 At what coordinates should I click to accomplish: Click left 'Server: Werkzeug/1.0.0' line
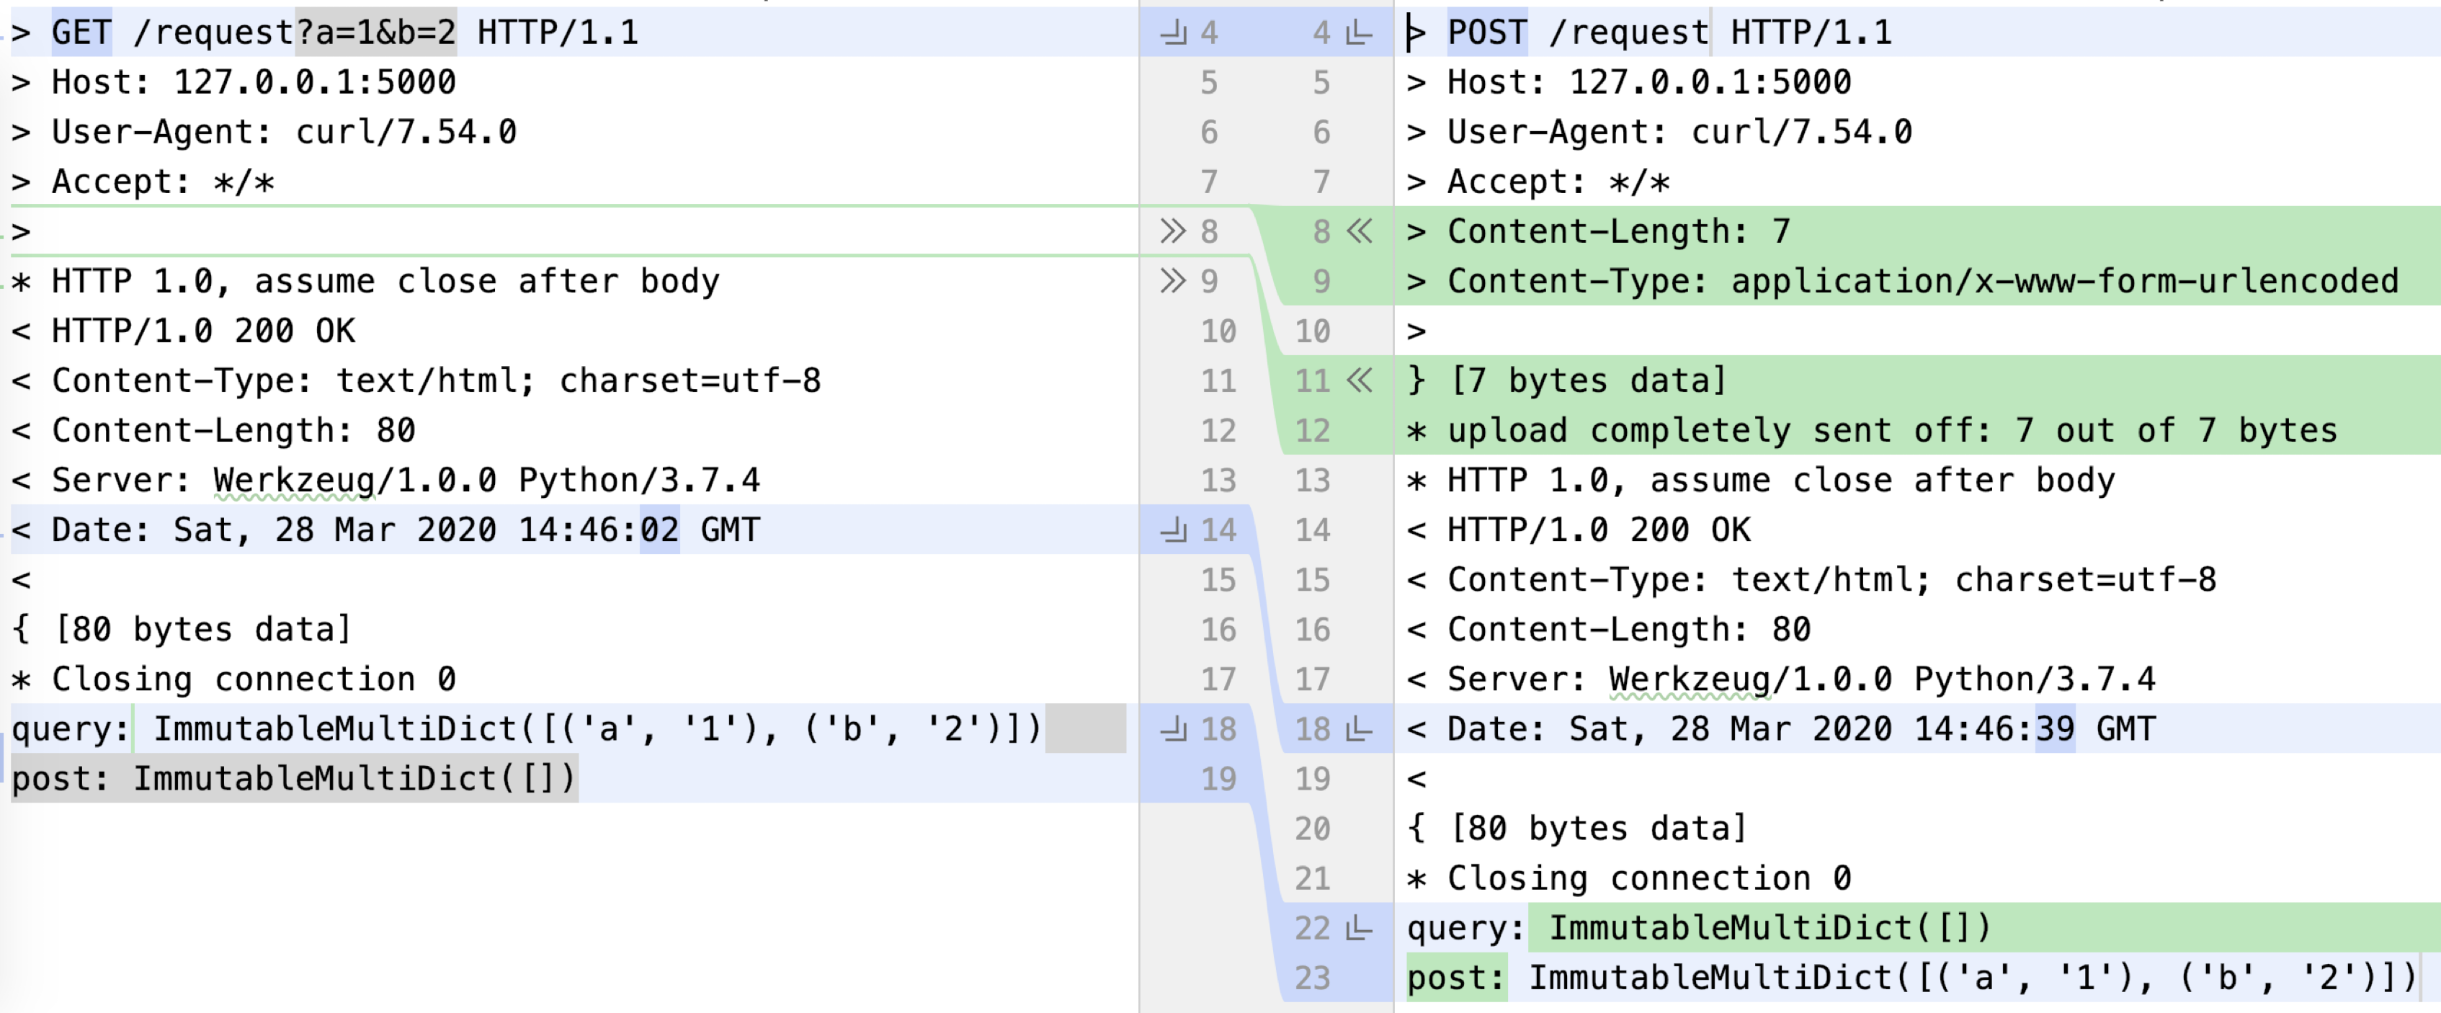[385, 480]
